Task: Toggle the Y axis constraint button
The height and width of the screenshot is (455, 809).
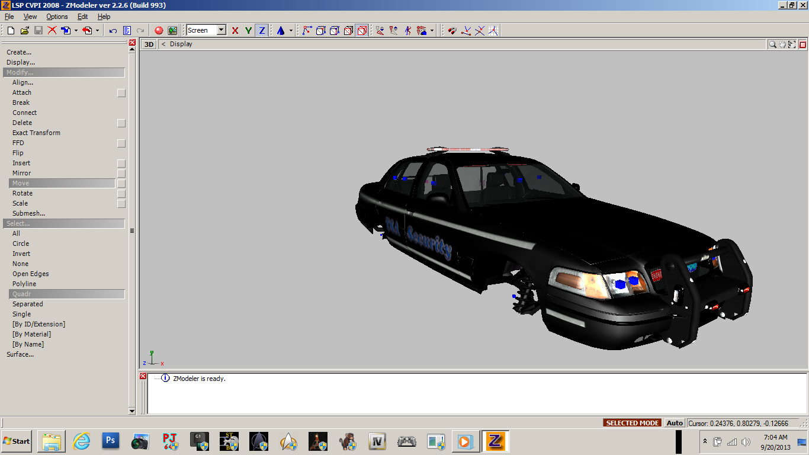Action: pyautogui.click(x=248, y=30)
